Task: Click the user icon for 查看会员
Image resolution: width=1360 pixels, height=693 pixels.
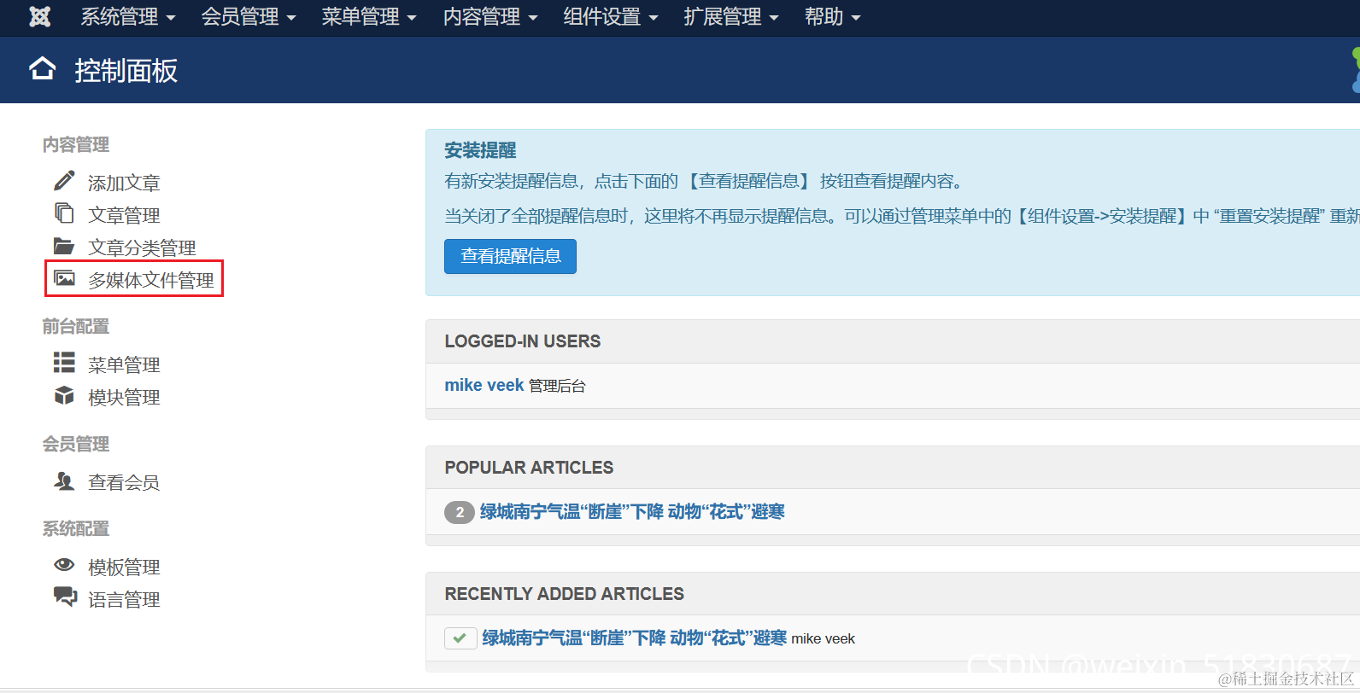Action: 64,480
